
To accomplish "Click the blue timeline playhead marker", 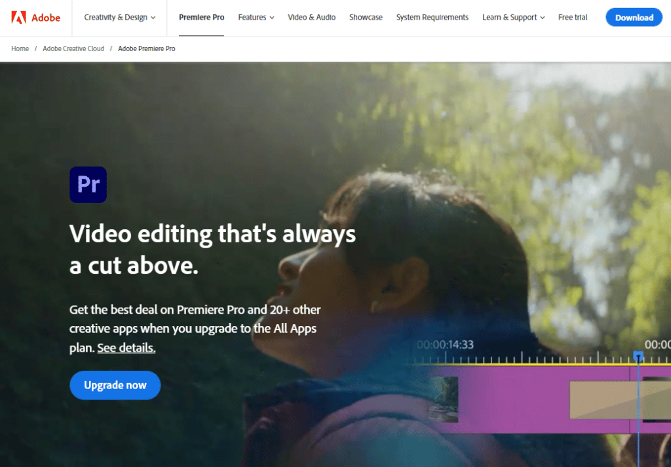I will coord(638,356).
